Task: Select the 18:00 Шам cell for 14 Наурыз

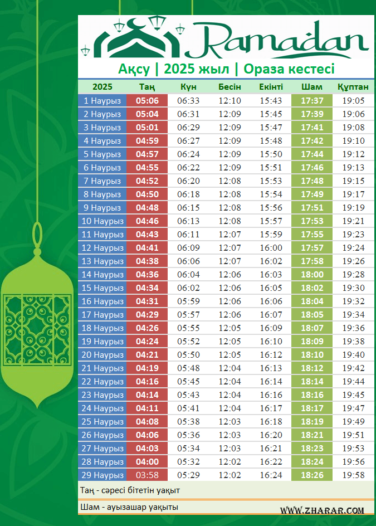Action: [x=311, y=275]
